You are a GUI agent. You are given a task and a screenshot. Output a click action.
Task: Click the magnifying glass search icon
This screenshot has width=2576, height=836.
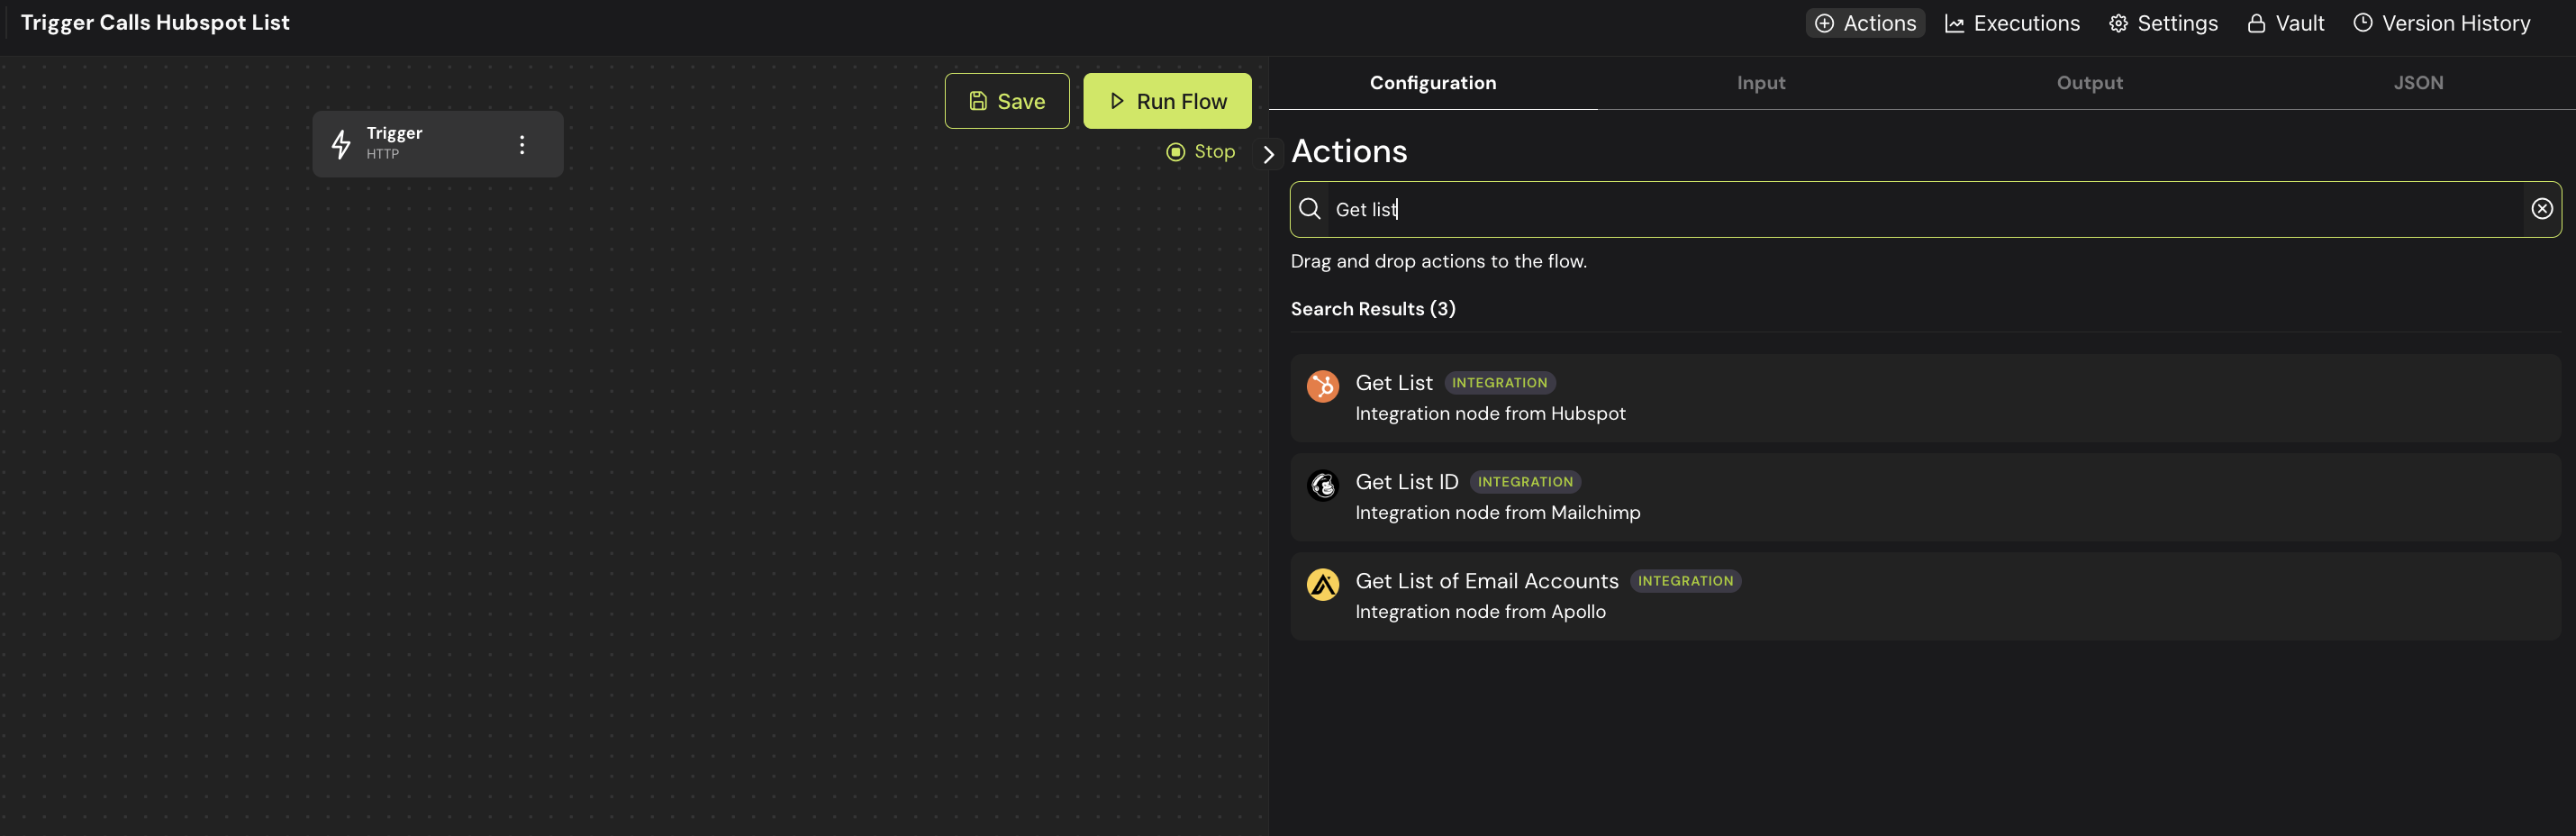pos(1309,208)
